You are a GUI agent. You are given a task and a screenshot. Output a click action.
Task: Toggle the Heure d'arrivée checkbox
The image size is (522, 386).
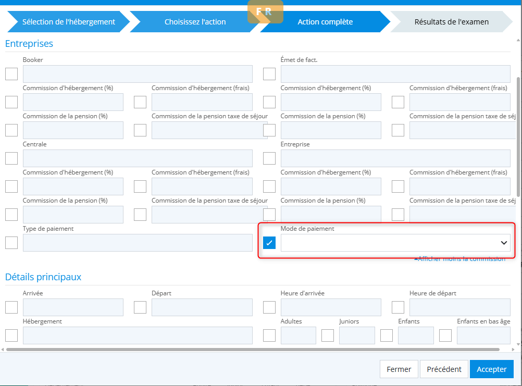pyautogui.click(x=269, y=307)
